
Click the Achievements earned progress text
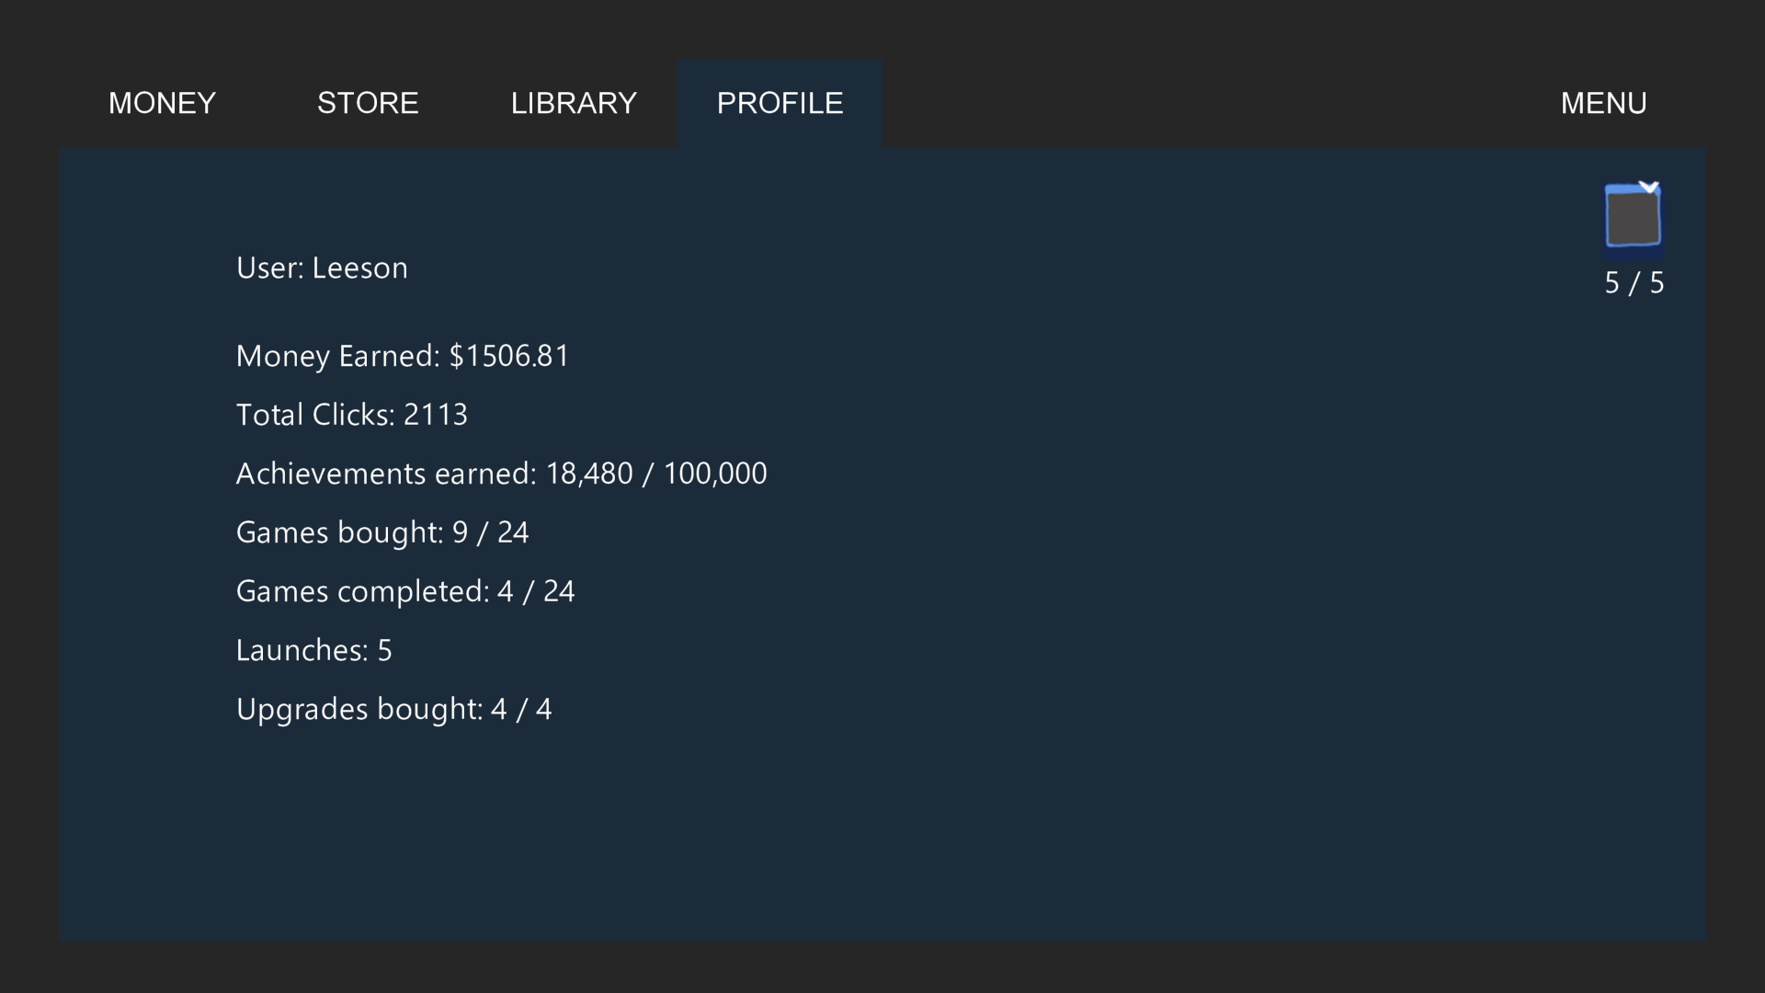[x=501, y=473]
